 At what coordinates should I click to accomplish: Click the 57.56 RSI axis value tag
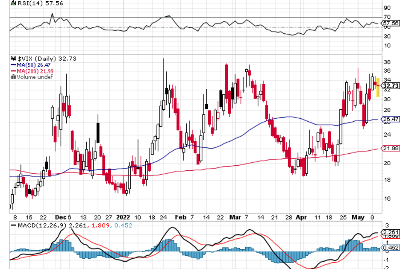coord(391,23)
